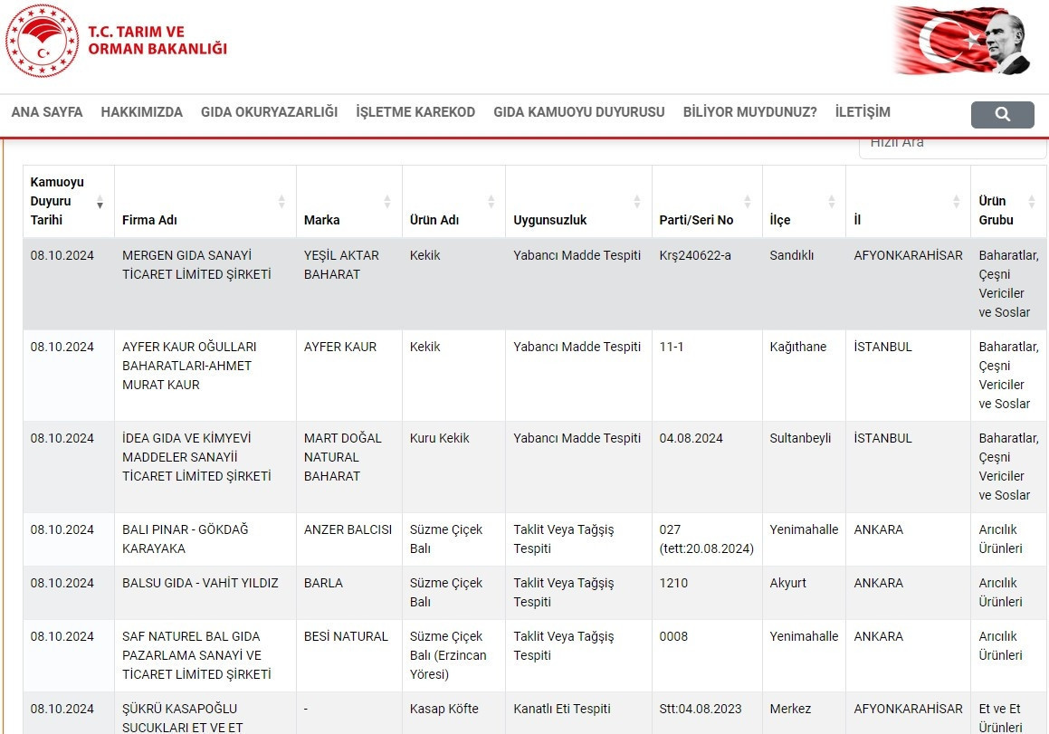
Task: Open BİLİYOR MUYDUNUZ? menu
Action: pyautogui.click(x=750, y=111)
